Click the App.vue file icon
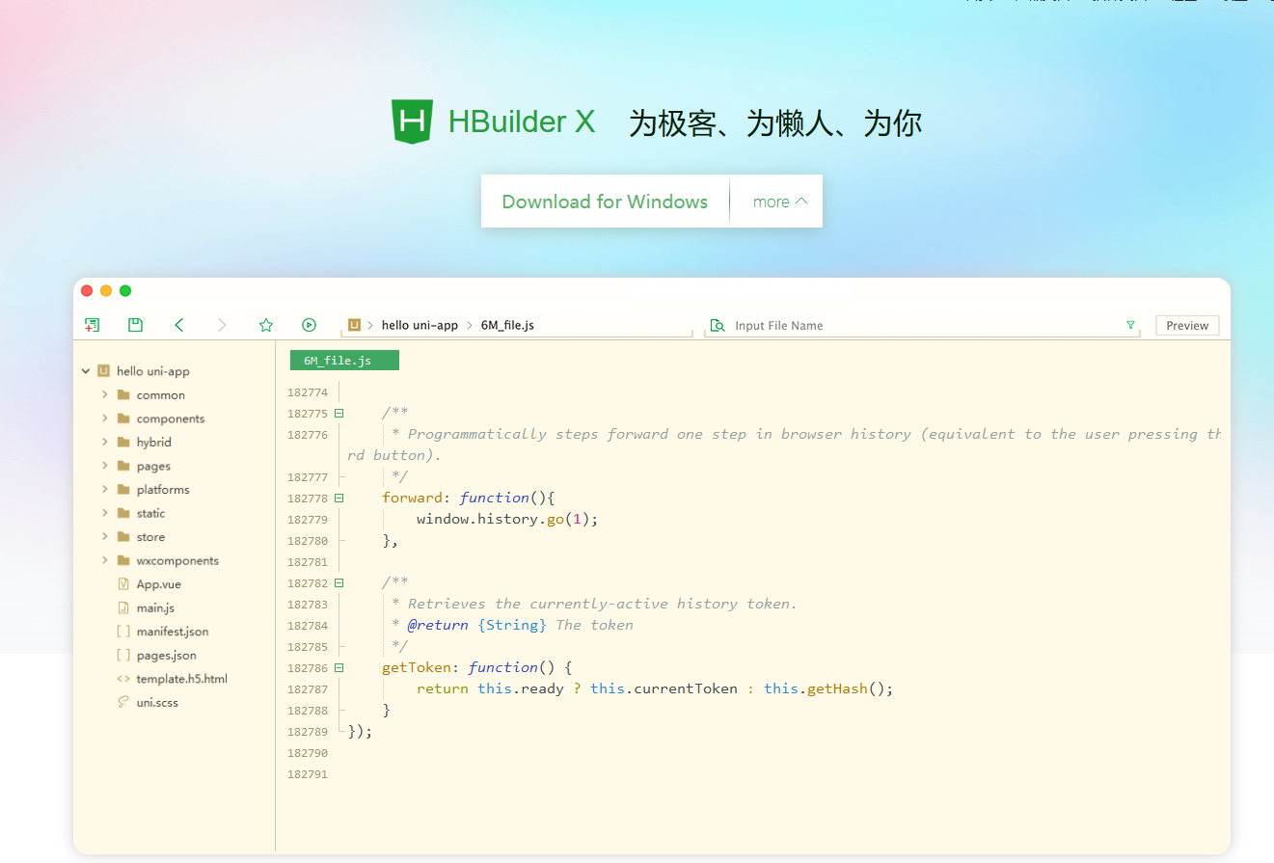 (123, 584)
